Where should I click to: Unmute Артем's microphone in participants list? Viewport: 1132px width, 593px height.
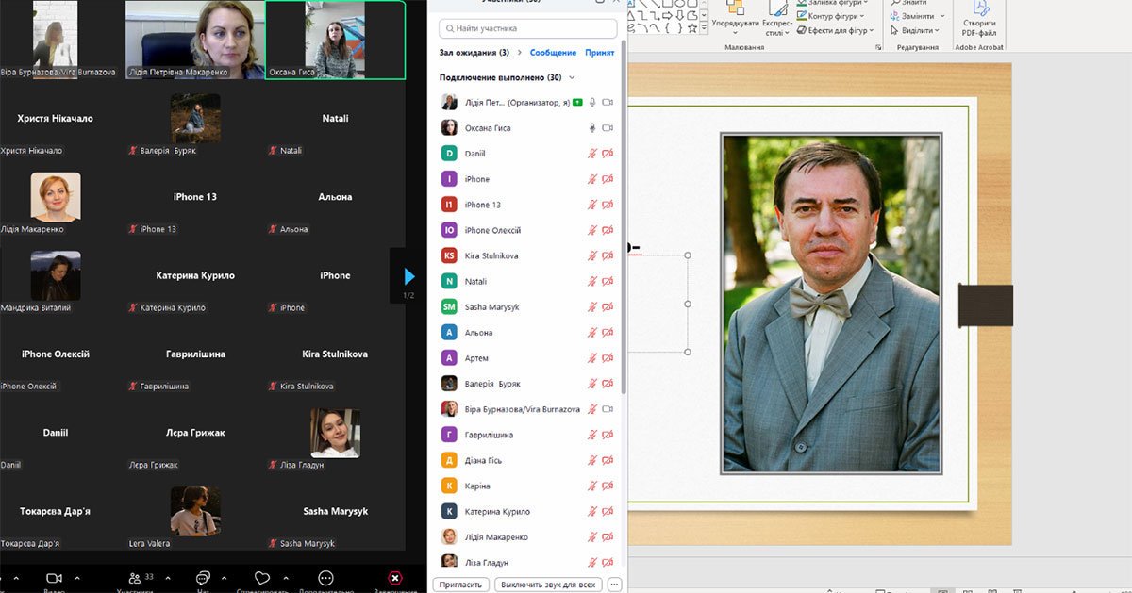coord(592,358)
